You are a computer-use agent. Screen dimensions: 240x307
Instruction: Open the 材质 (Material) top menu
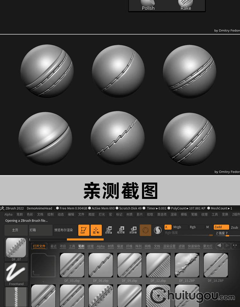click(129, 214)
